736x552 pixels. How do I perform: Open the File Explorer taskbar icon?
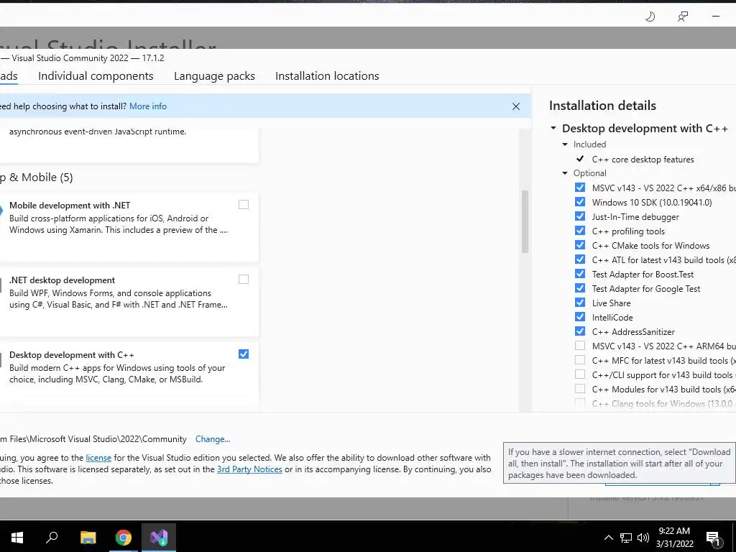point(88,538)
